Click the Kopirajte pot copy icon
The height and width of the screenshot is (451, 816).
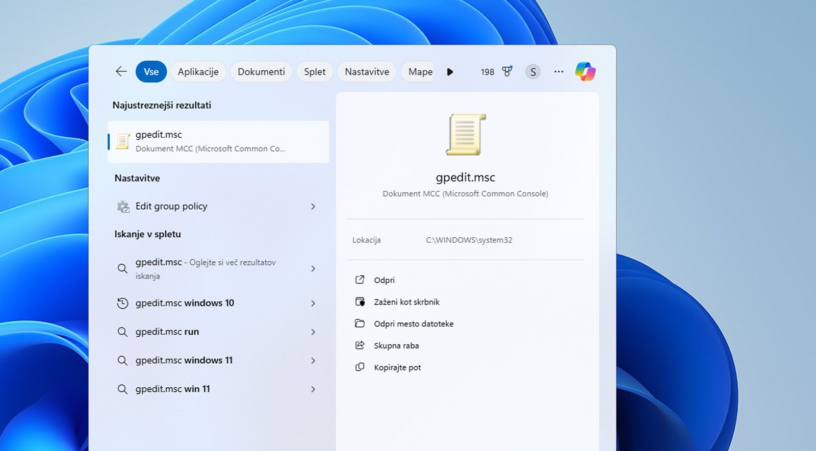(x=360, y=367)
